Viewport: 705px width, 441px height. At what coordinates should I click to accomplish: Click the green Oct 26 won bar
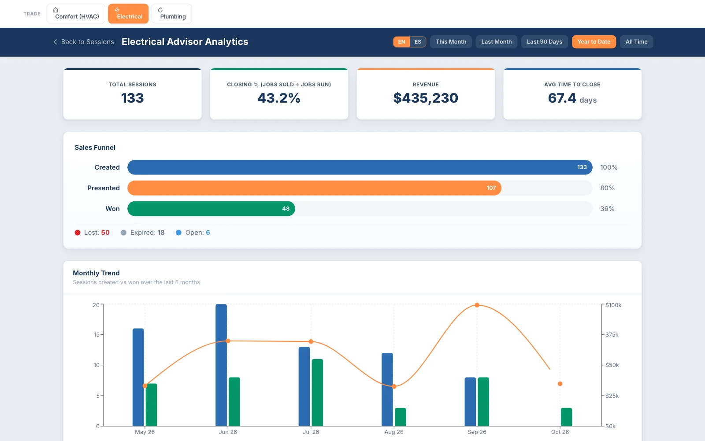[567, 417]
